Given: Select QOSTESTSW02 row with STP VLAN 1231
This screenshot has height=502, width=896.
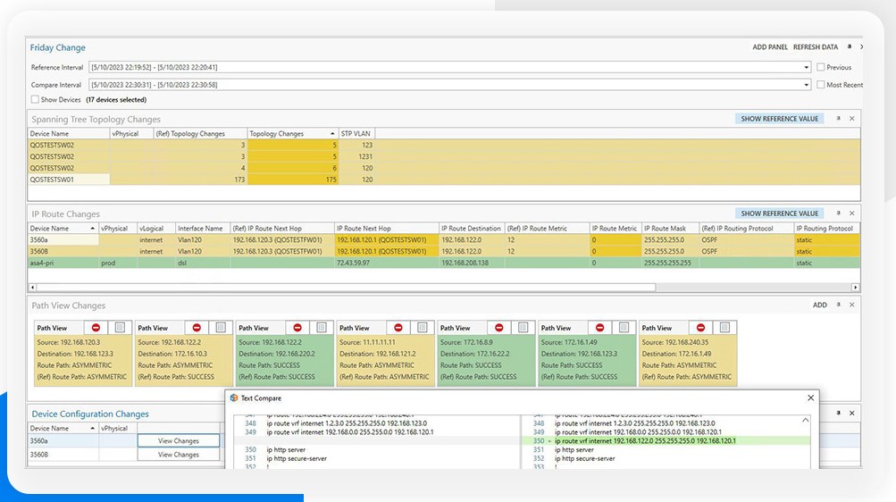Looking at the screenshot, I should point(443,156).
